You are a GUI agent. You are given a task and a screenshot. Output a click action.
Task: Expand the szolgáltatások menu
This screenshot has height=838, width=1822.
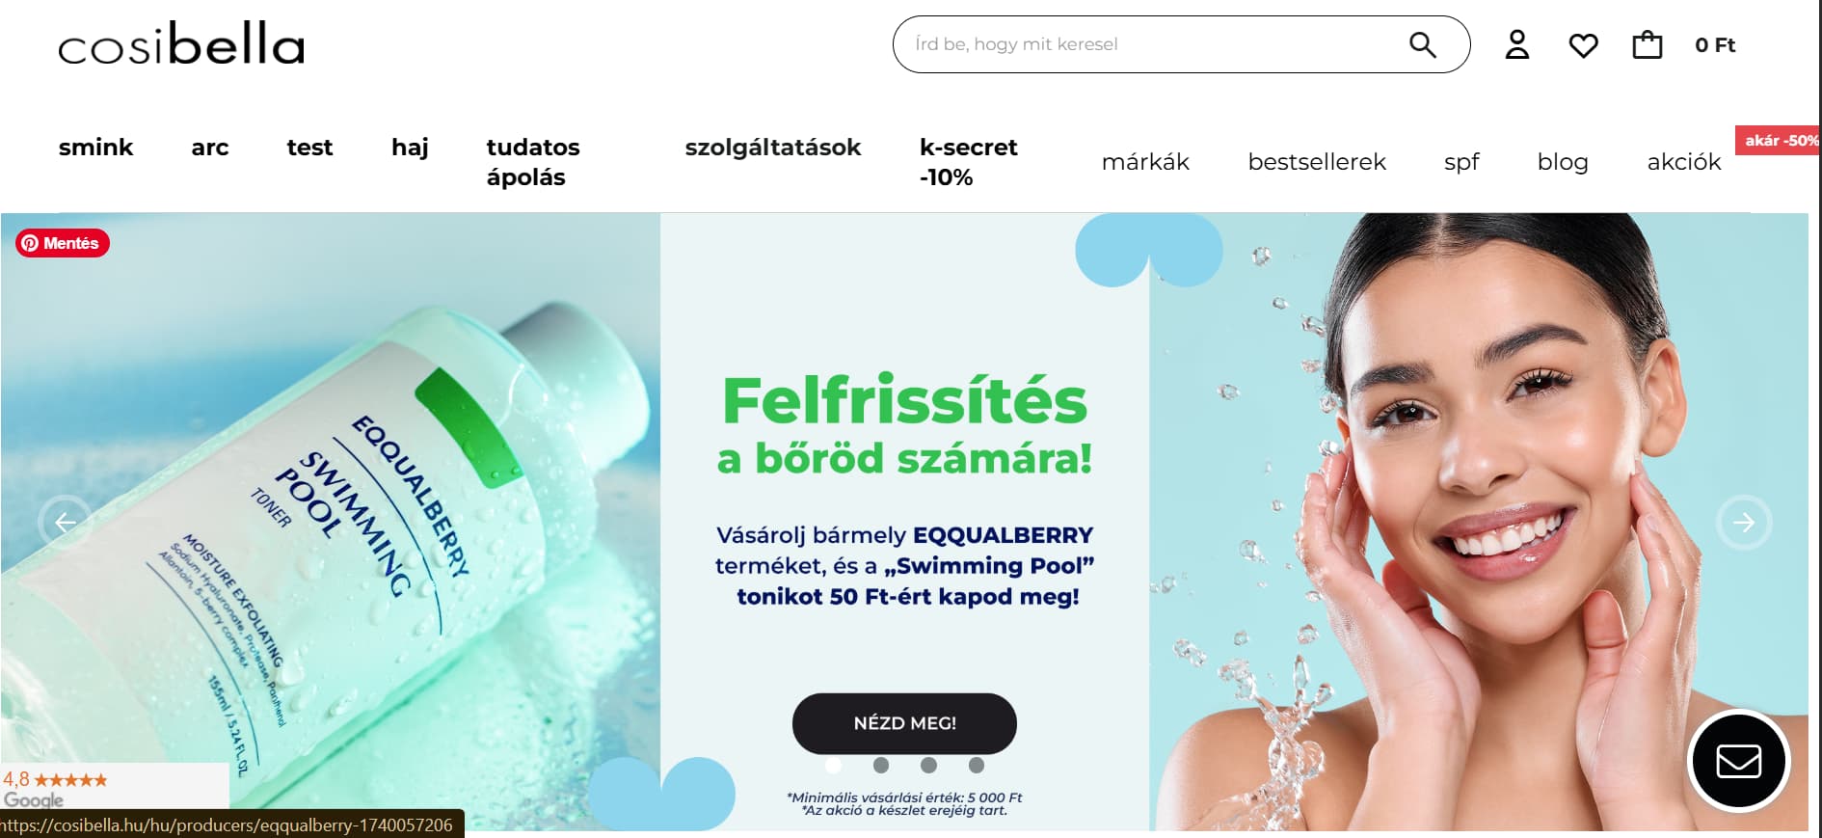(x=773, y=148)
